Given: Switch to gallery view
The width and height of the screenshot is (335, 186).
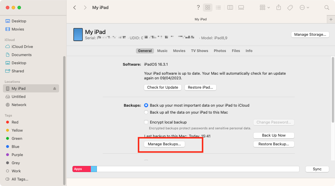Looking at the screenshot, I should click(241, 8).
